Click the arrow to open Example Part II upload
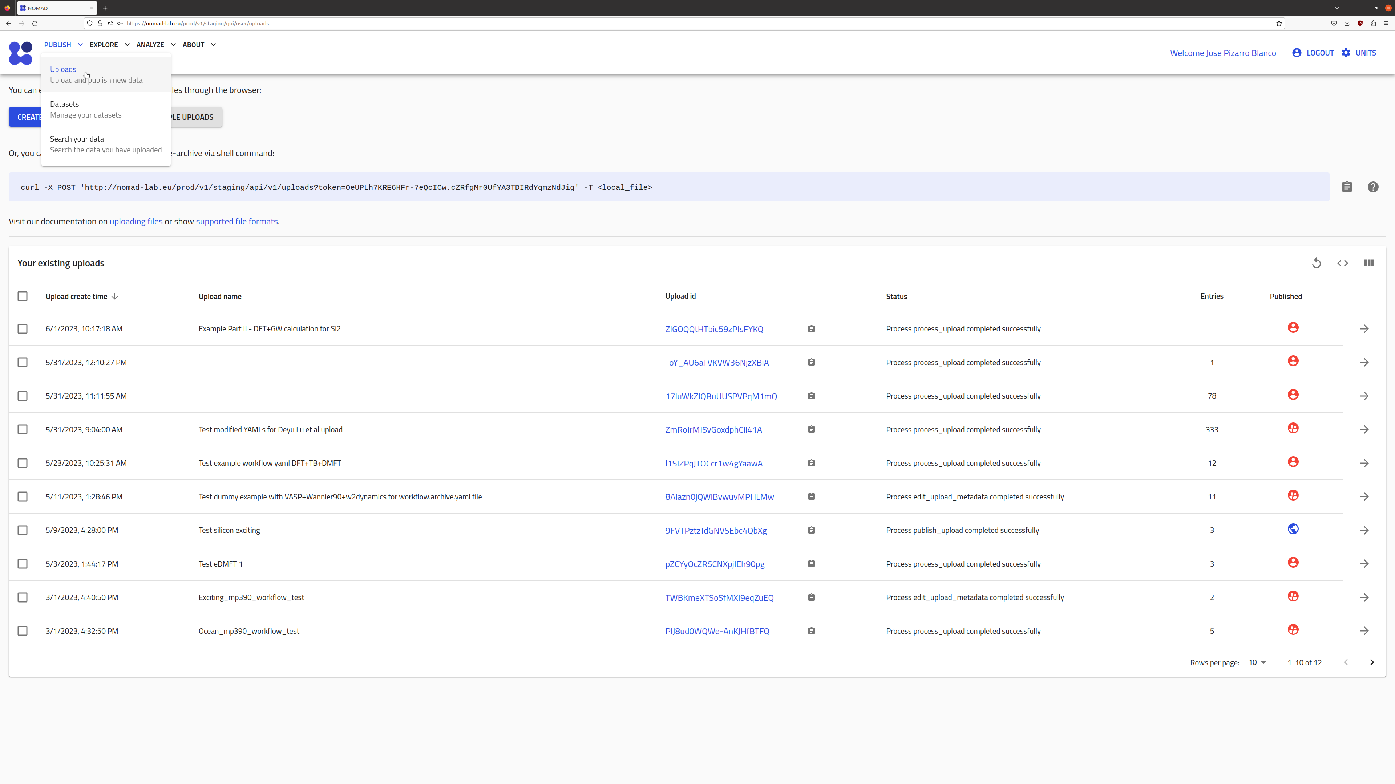 pyautogui.click(x=1364, y=328)
